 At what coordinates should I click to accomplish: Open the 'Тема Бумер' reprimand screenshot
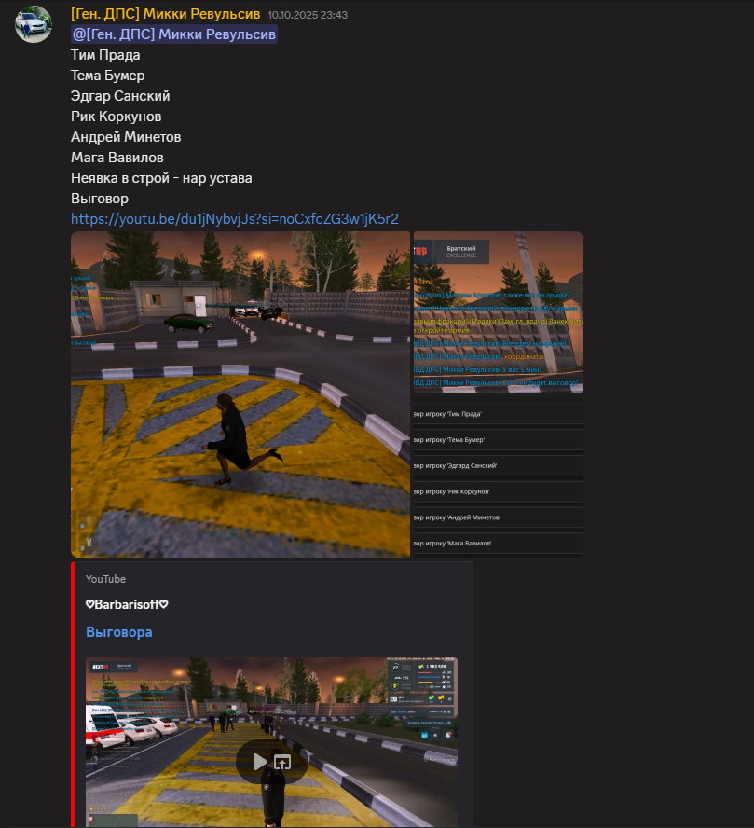point(498,439)
